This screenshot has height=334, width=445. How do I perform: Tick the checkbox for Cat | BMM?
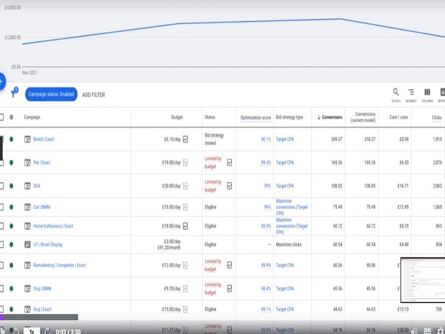click(x=1, y=207)
